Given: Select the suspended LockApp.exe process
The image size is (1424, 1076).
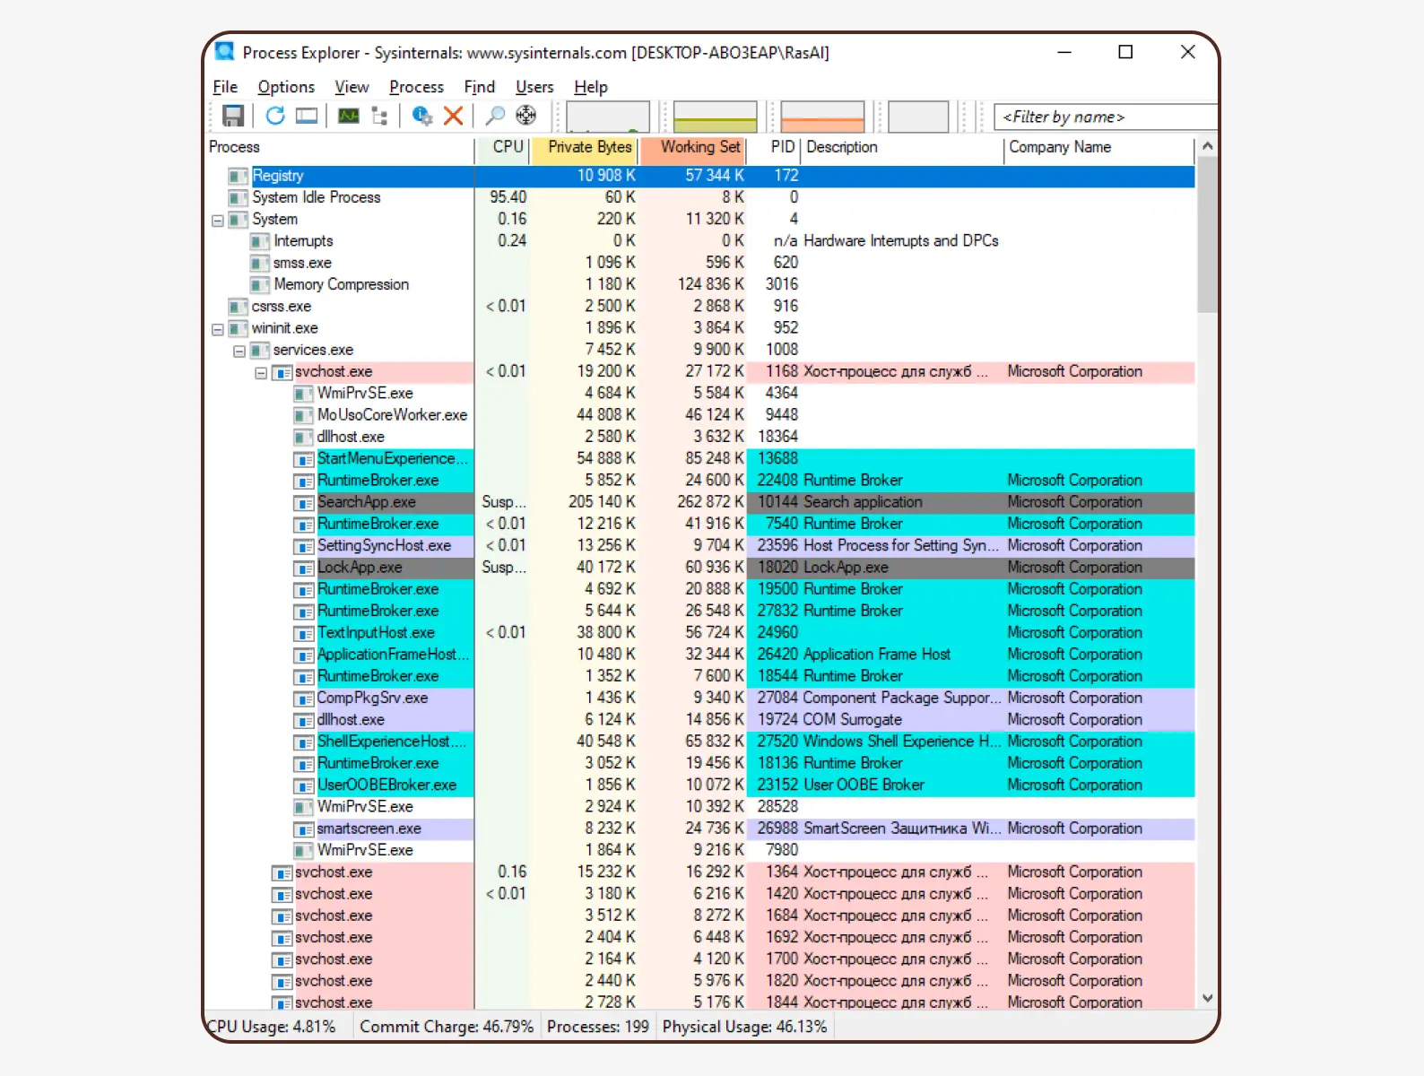Looking at the screenshot, I should (700, 568).
